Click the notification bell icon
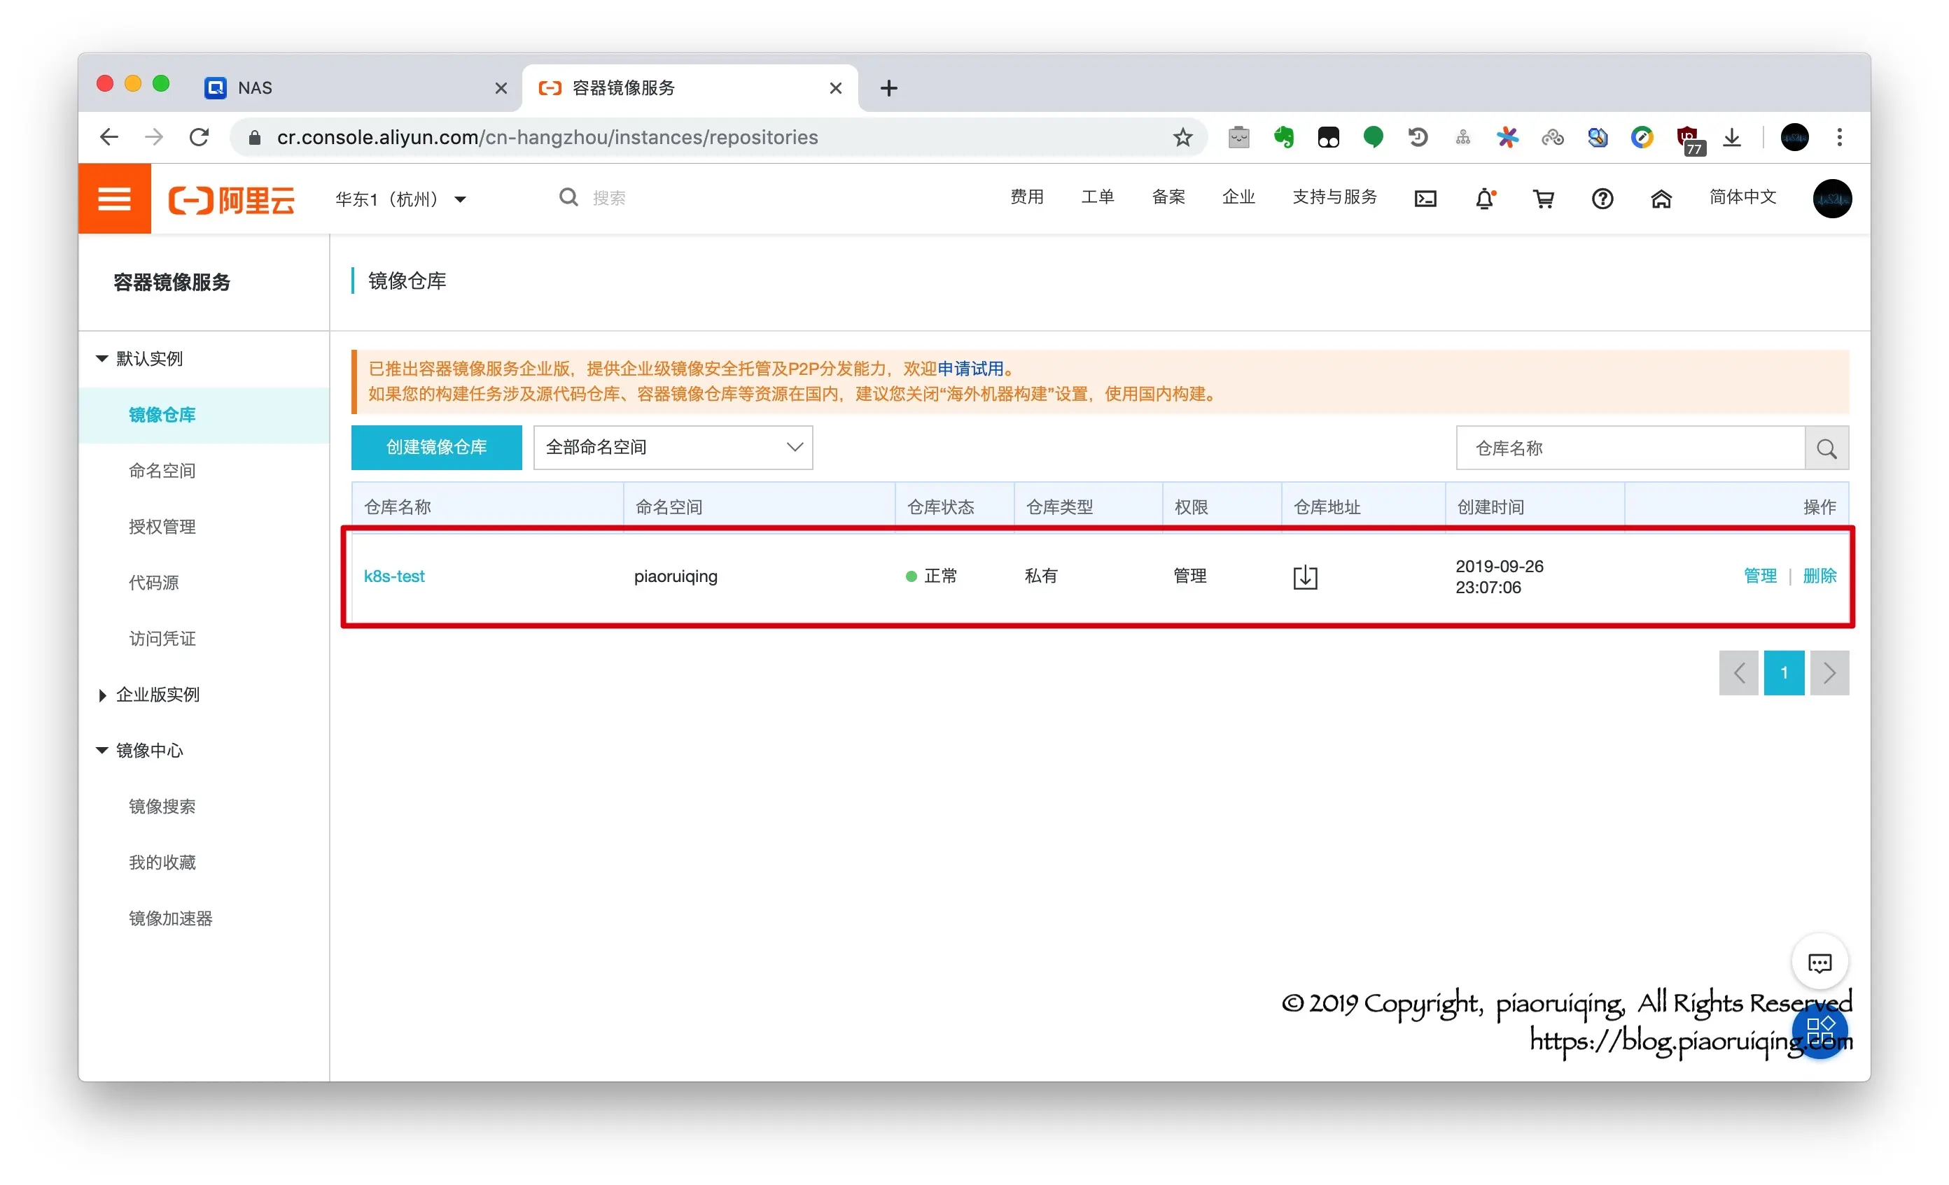The image size is (1949, 1185). pos(1484,199)
